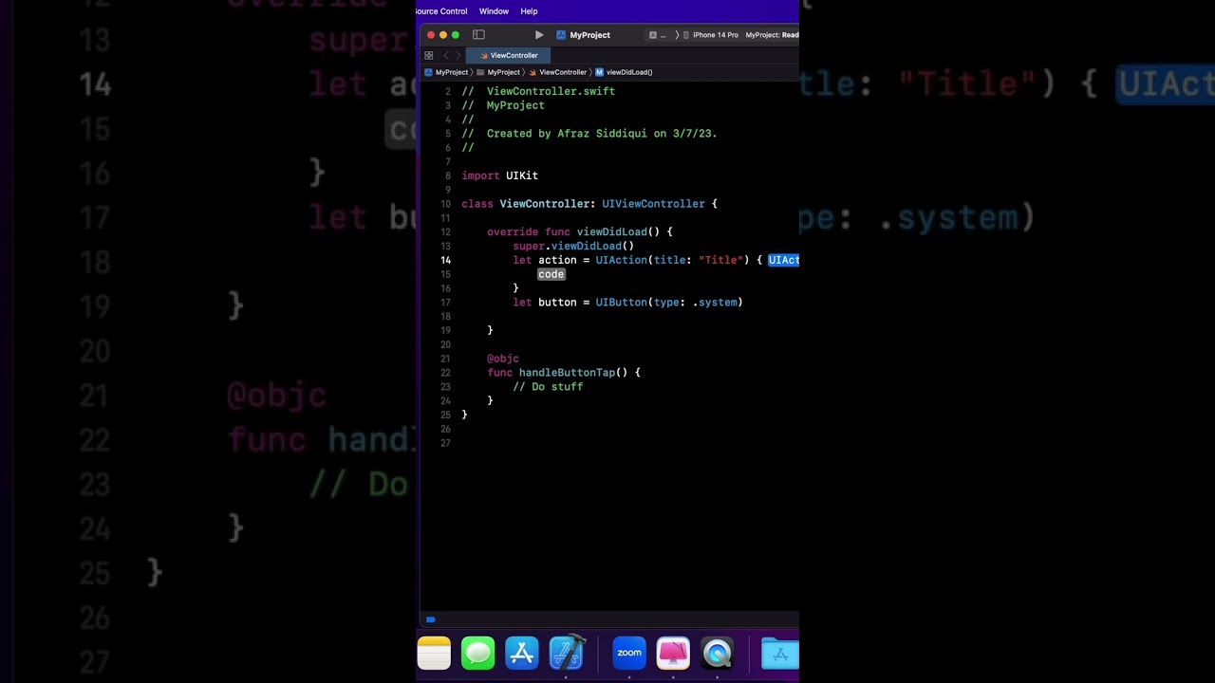Open the Window menu
Viewport: 1215px width, 683px height.
[494, 11]
